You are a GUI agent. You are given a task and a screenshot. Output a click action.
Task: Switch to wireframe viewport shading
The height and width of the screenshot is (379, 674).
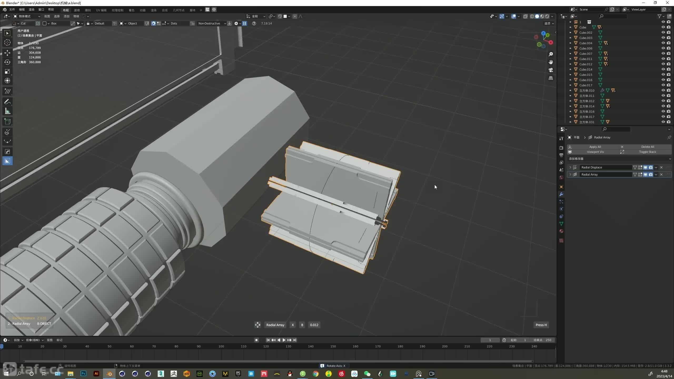point(532,16)
